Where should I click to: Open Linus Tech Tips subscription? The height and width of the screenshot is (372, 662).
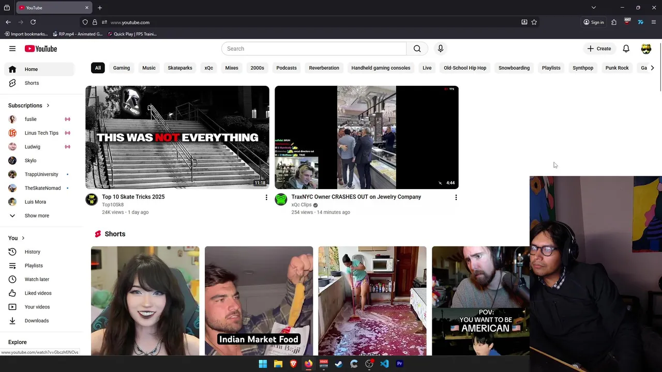[x=40, y=133]
